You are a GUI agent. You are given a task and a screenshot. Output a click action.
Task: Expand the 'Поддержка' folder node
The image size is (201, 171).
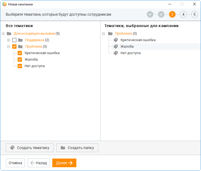[x=8, y=40]
